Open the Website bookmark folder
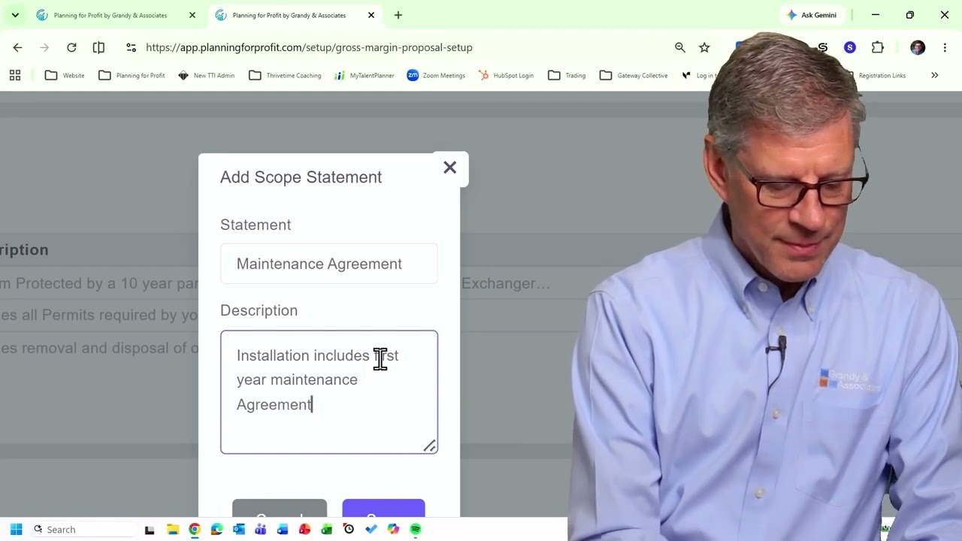This screenshot has width=962, height=541. pyautogui.click(x=65, y=75)
